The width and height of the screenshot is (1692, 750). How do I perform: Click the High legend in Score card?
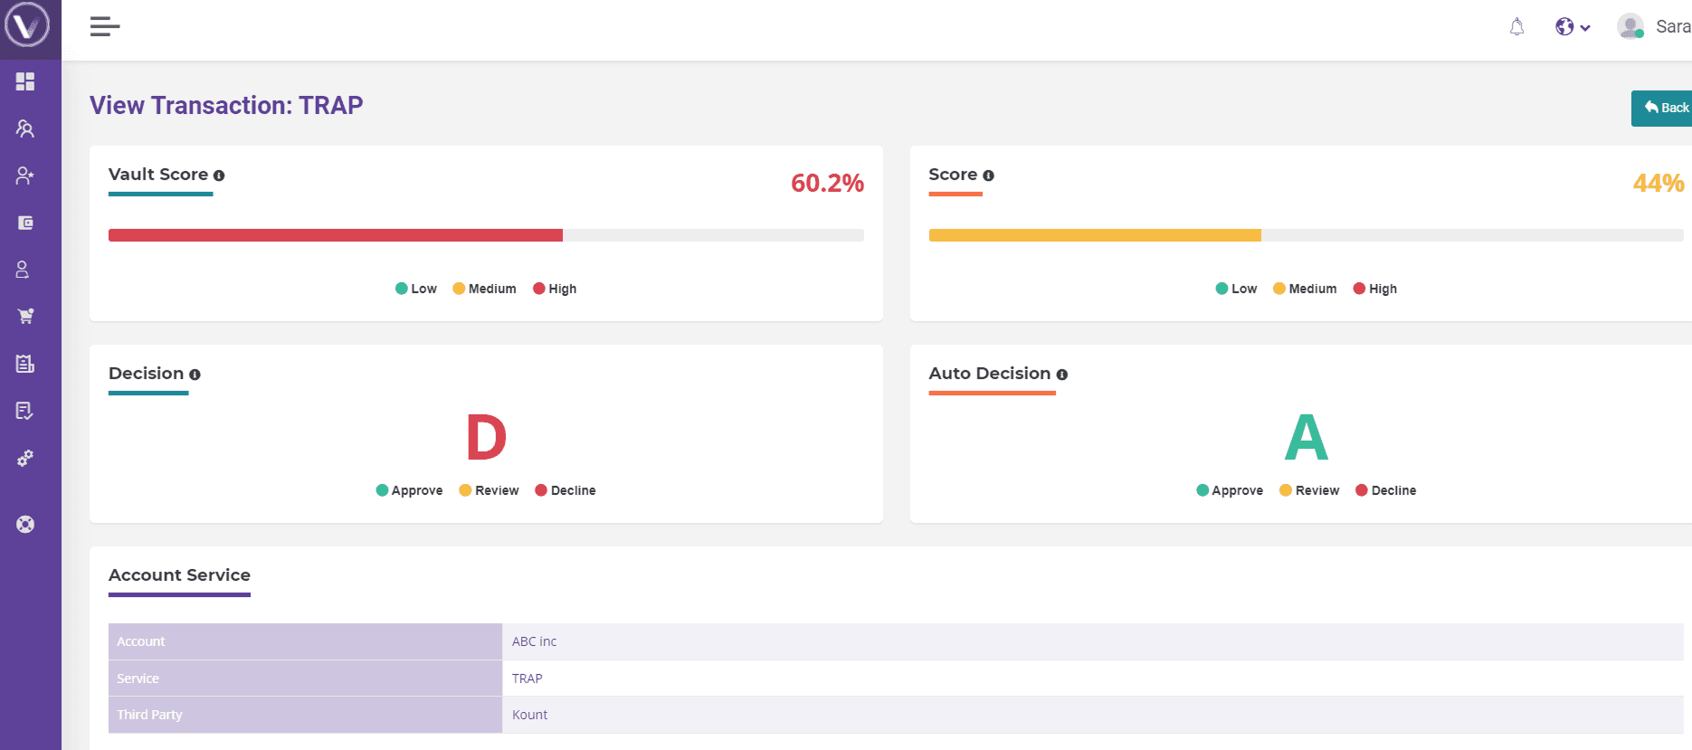1375,289
